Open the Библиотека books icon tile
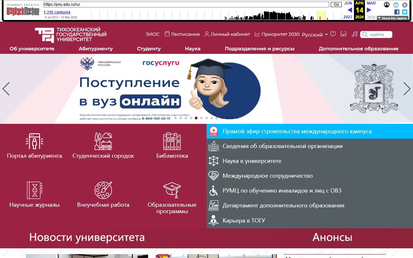413x258 pixels. [172, 142]
